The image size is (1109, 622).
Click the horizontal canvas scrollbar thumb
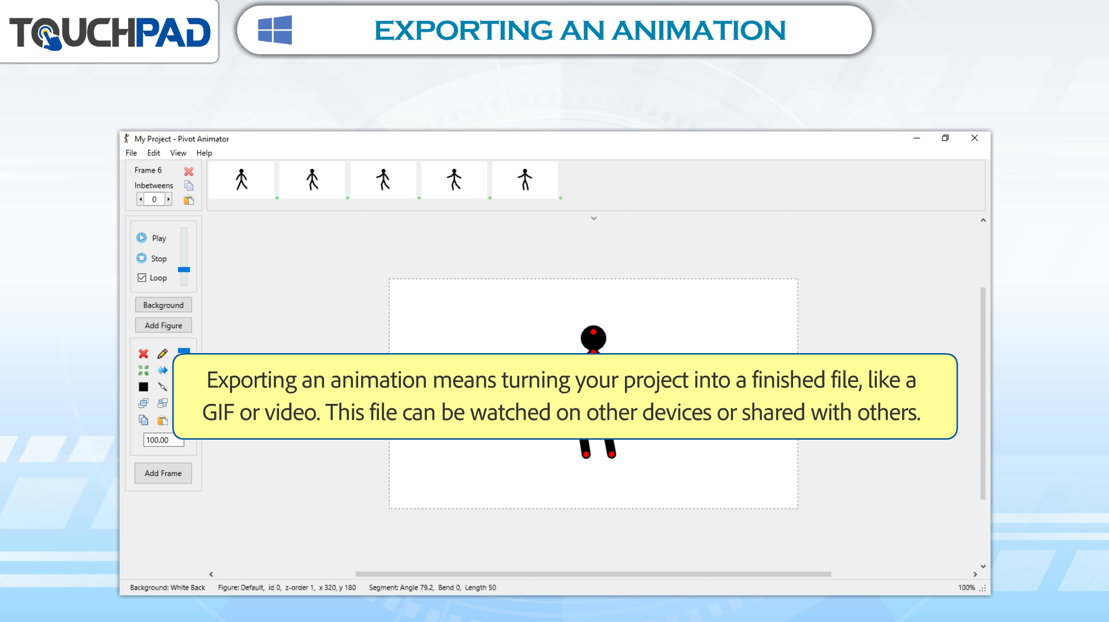pos(593,574)
